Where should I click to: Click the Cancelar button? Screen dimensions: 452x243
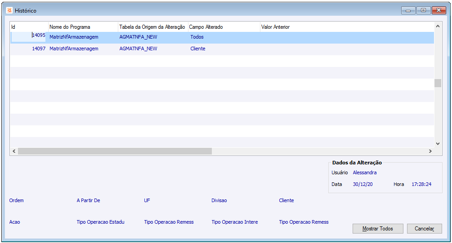pos(424,229)
